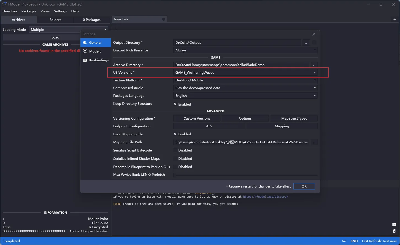This screenshot has height=245, width=400.
Task: Expand the Texture Platform dropdown
Action: 245,80
